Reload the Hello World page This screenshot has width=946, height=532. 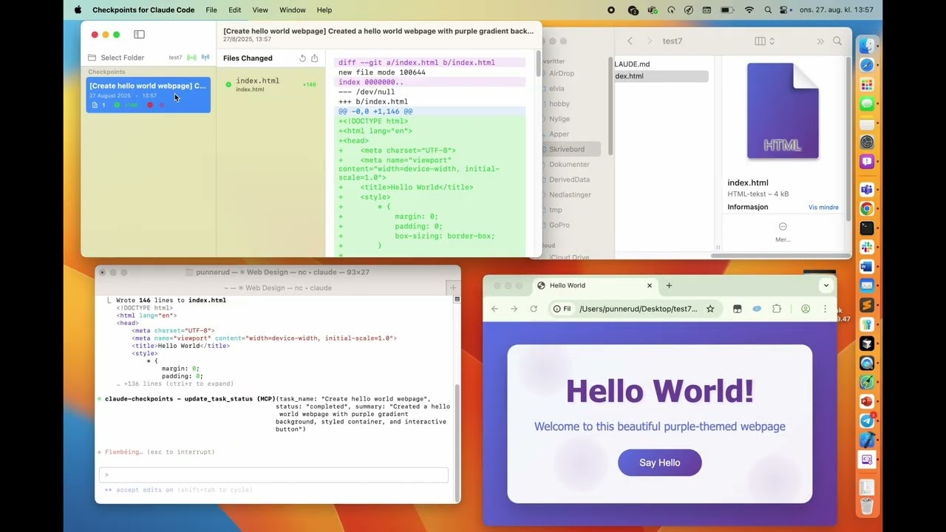(534, 309)
